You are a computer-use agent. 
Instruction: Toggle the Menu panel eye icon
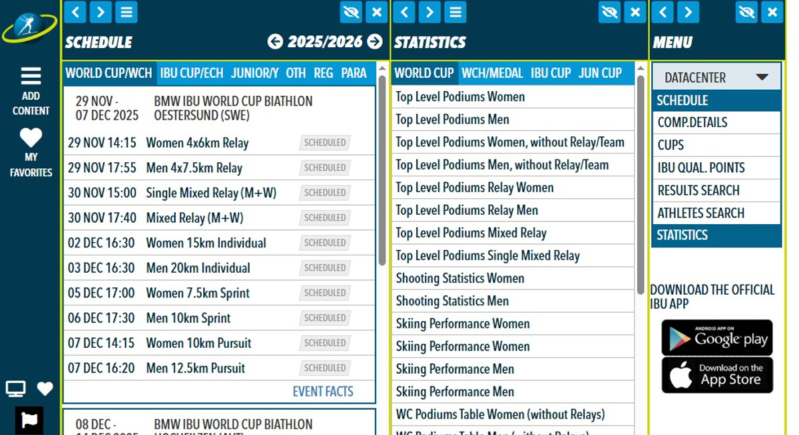pos(746,12)
